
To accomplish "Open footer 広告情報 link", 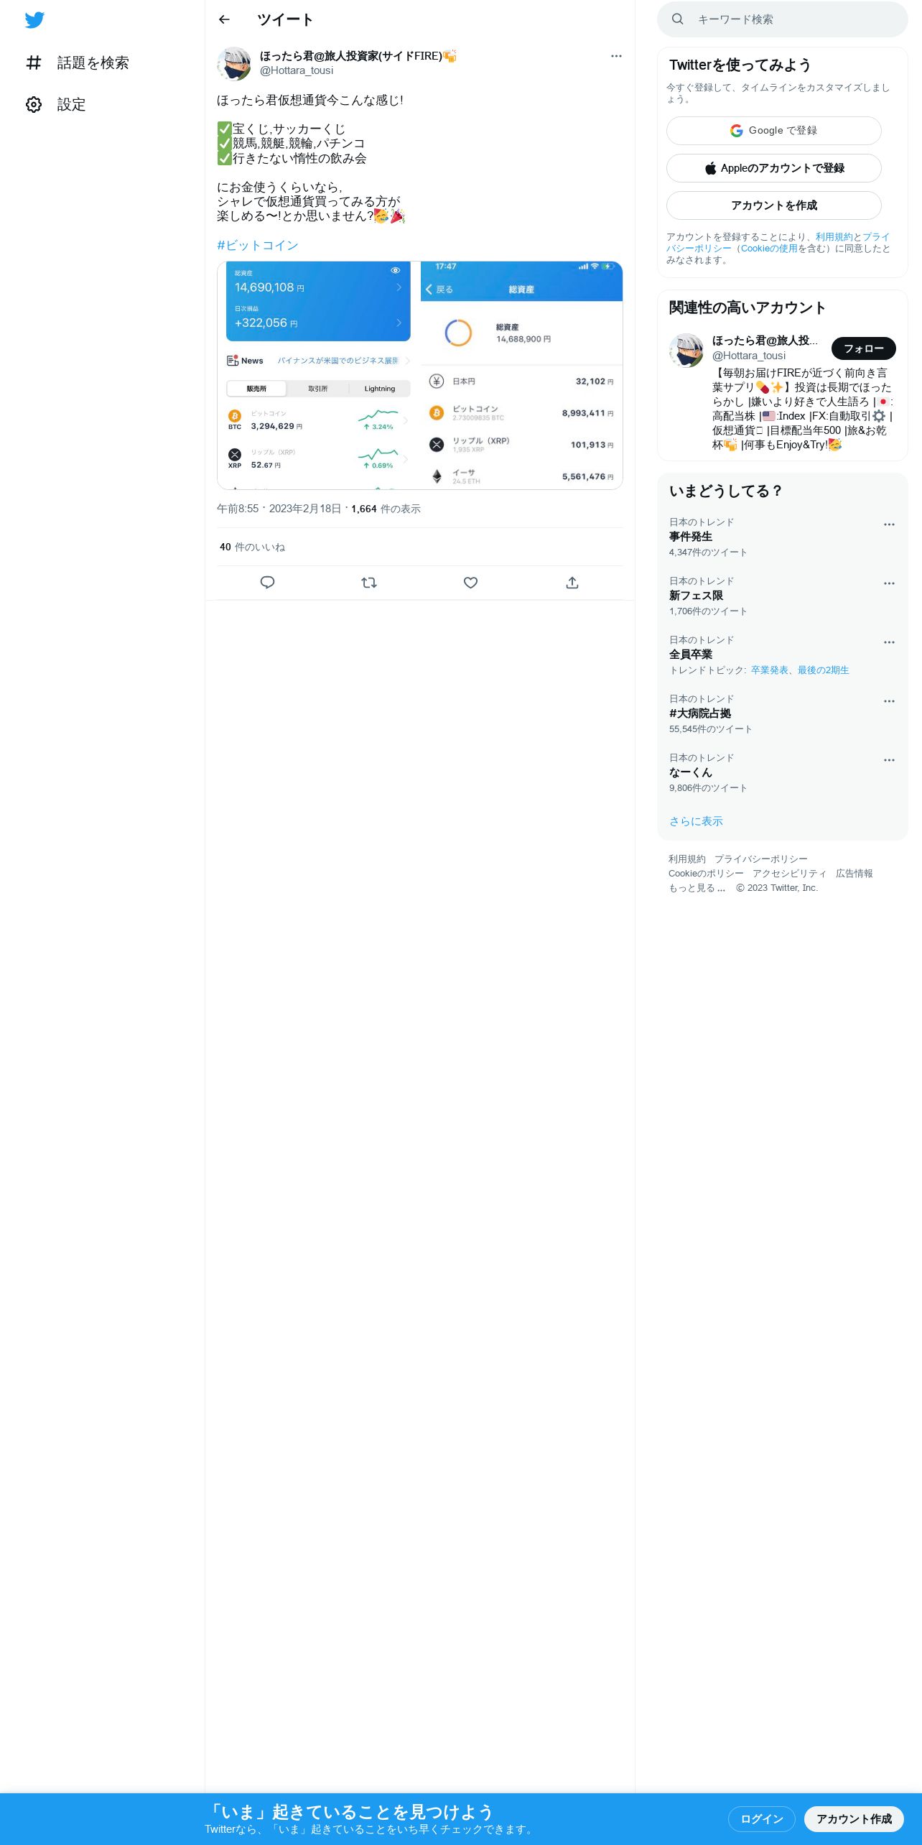I will (855, 874).
